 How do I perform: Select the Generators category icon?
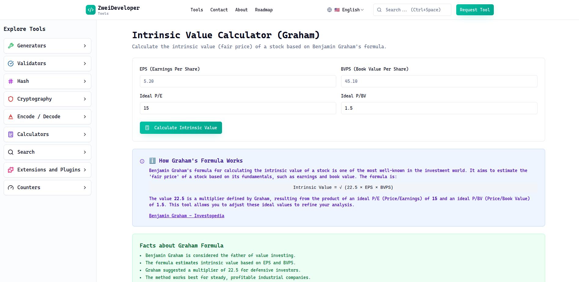pyautogui.click(x=11, y=46)
